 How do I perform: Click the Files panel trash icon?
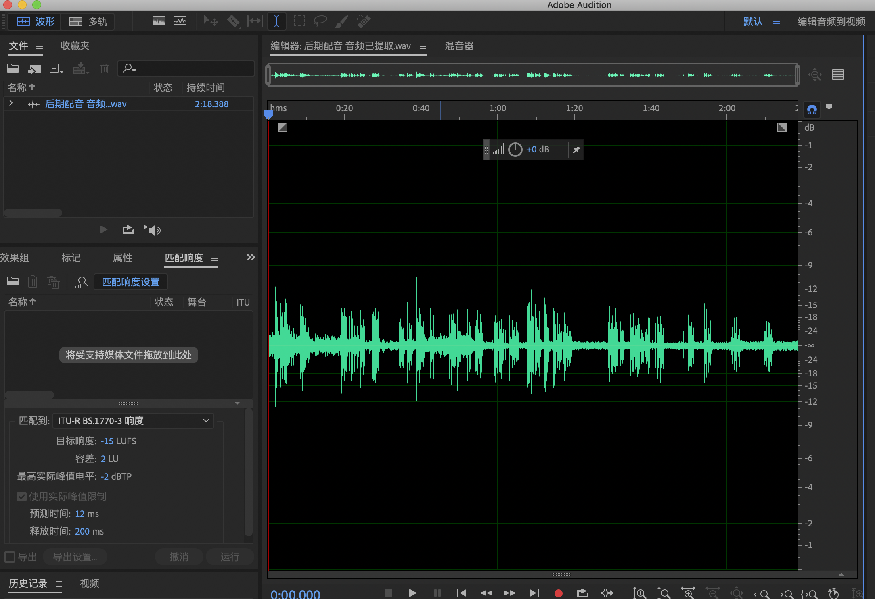(x=105, y=69)
